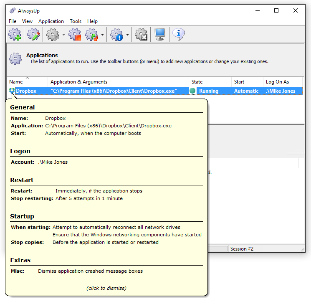
Task: Click the Start column header
Action: click(x=247, y=82)
